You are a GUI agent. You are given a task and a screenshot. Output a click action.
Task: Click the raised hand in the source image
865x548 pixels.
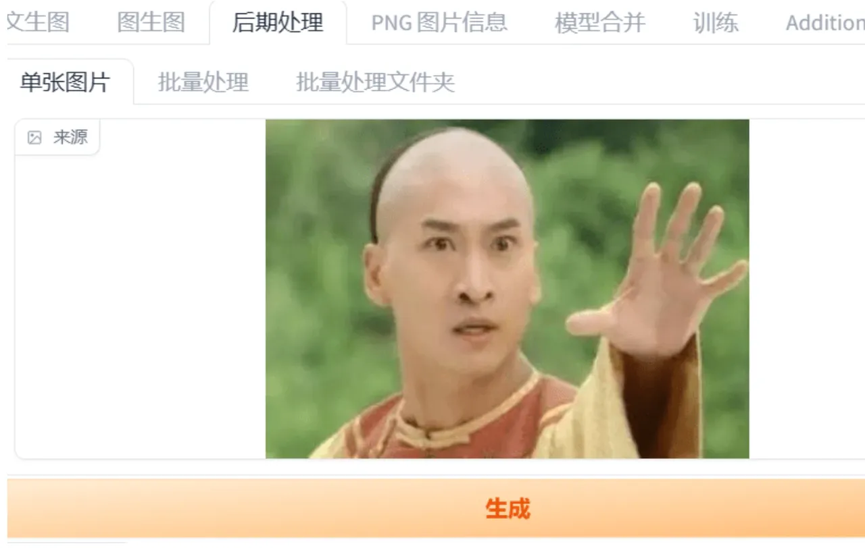coord(659,270)
